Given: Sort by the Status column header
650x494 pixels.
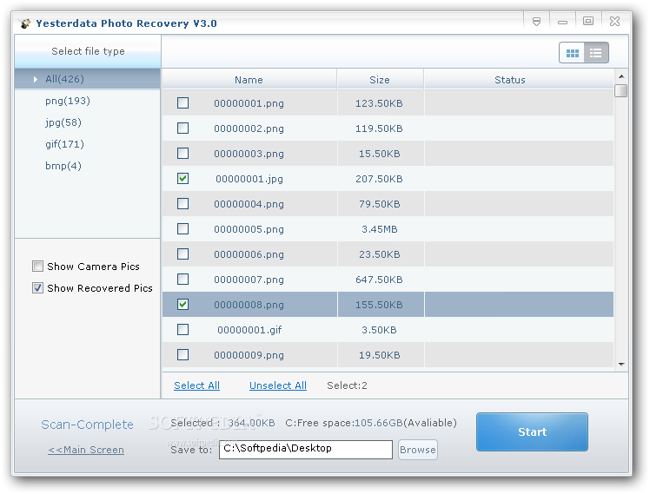Looking at the screenshot, I should pyautogui.click(x=519, y=80).
